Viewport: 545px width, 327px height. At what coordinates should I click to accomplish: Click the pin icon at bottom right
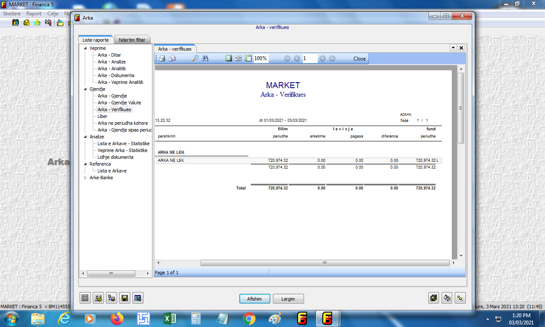[460, 298]
